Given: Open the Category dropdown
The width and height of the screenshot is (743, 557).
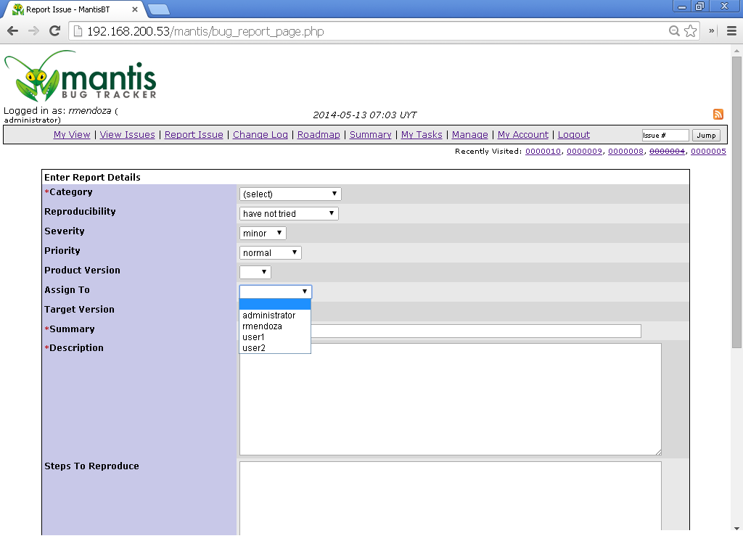Looking at the screenshot, I should click(290, 194).
